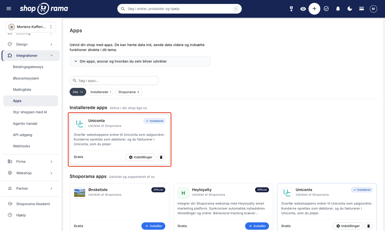Viewport: 385px width, 231px height.
Task: Click the Integrationer puzzle icon
Action: (10, 55)
